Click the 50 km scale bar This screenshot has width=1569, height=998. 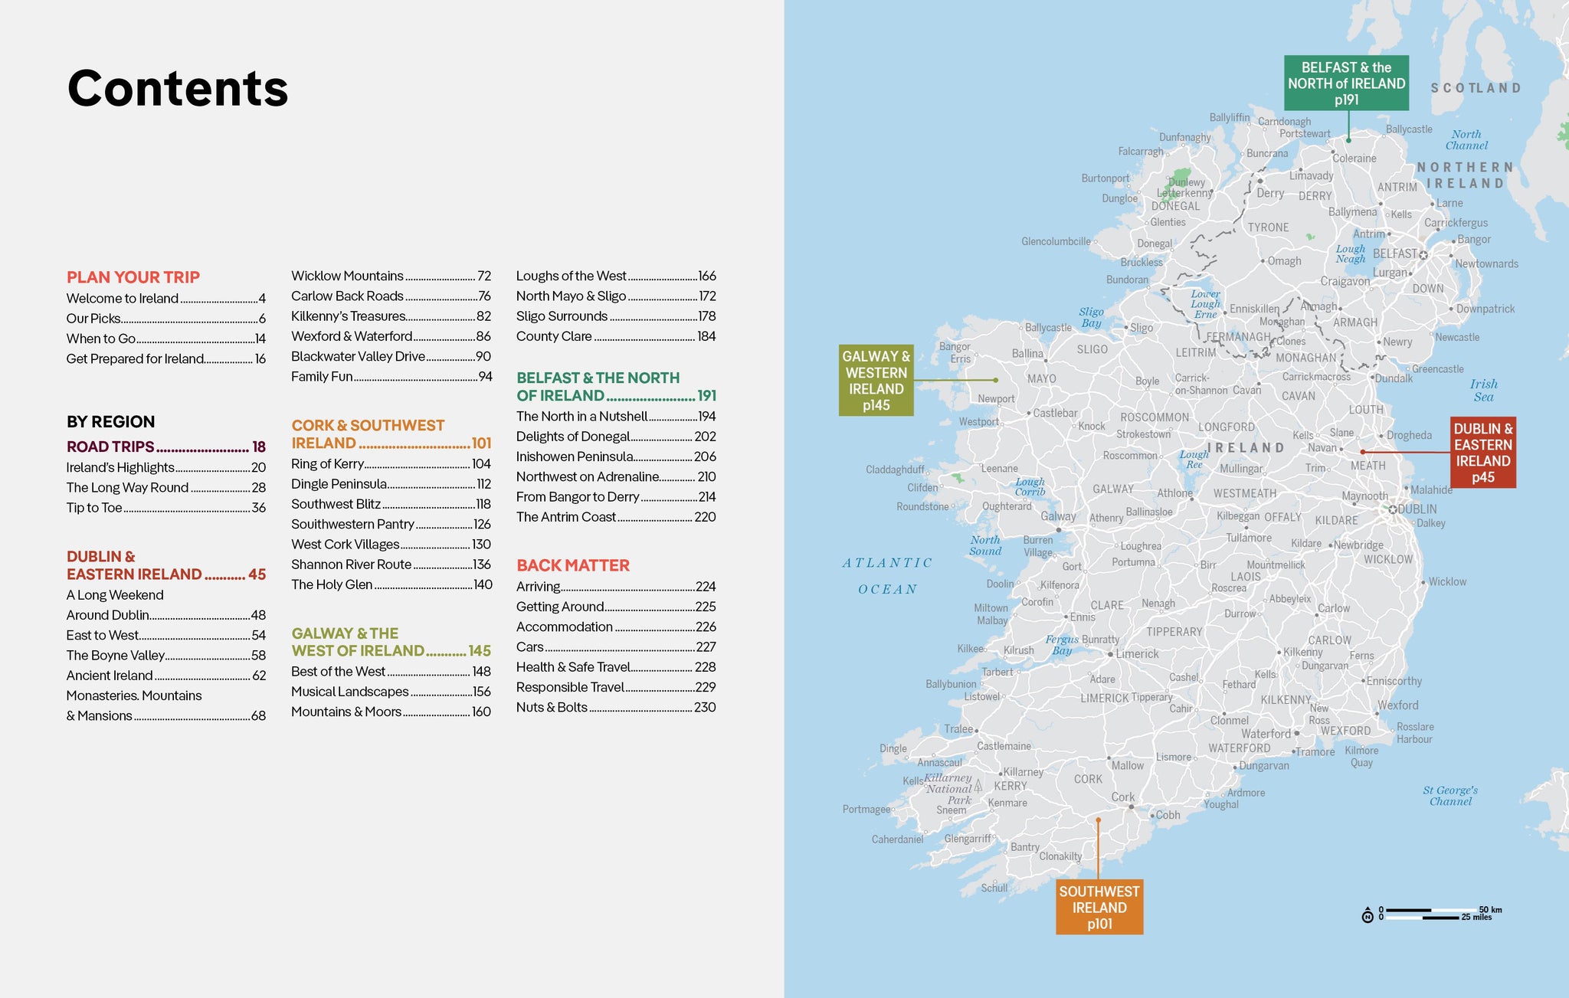1431,911
